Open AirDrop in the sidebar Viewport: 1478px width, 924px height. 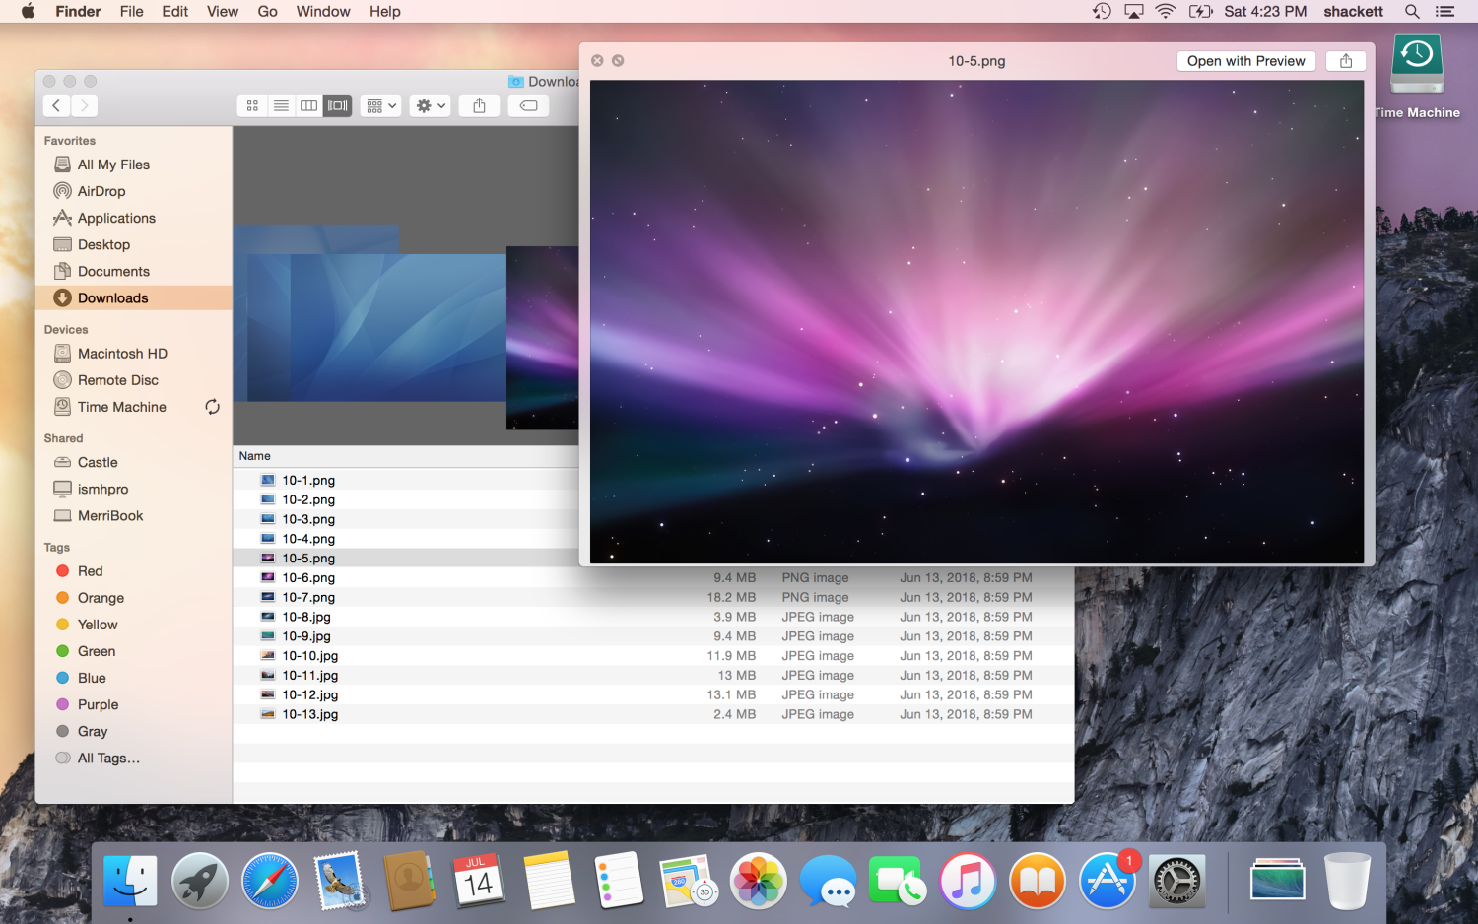[x=101, y=191]
